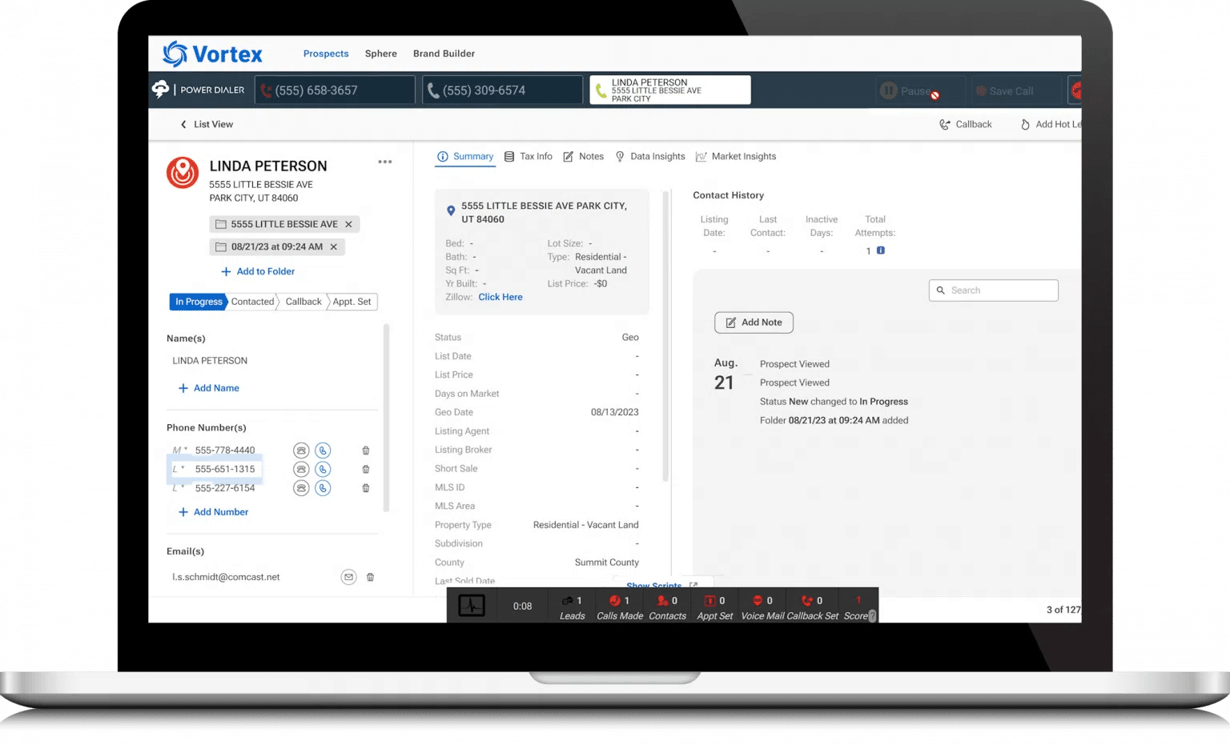This screenshot has width=1230, height=745.
Task: Click the red map-pin prospect avatar
Action: pos(183,172)
